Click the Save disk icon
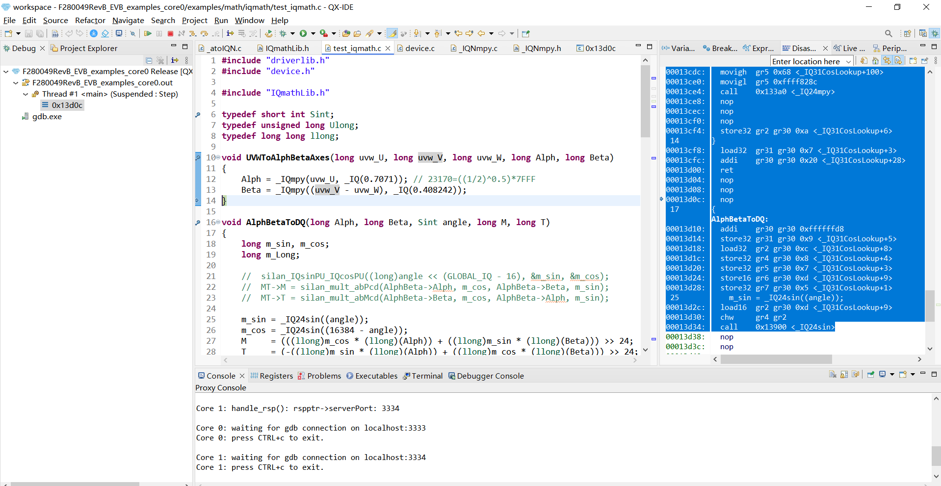 (28, 33)
